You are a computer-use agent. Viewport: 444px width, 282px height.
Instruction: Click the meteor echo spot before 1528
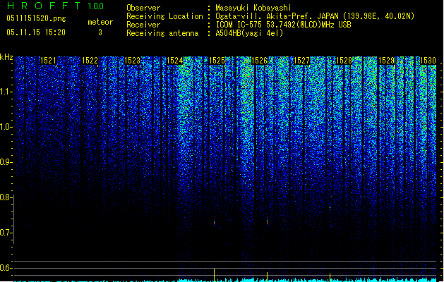[x=330, y=208]
